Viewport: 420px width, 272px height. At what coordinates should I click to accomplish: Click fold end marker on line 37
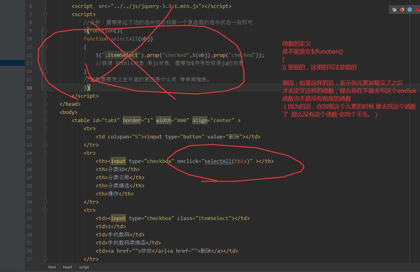[x=45, y=259]
